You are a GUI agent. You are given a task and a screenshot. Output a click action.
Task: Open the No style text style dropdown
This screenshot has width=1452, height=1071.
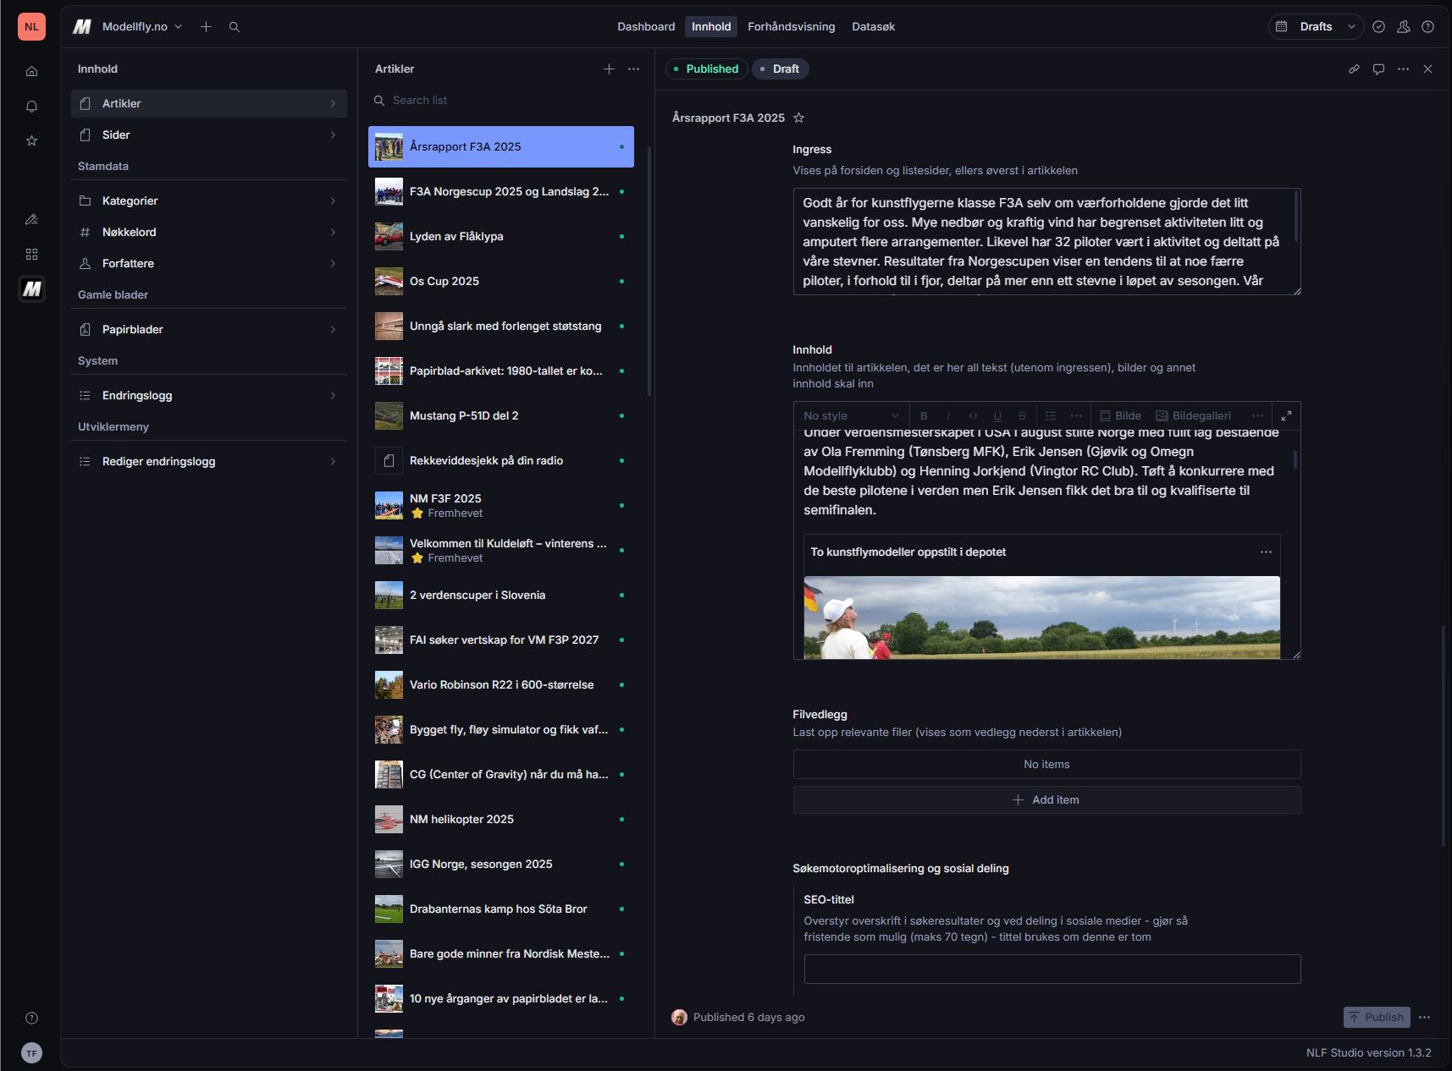(x=850, y=415)
